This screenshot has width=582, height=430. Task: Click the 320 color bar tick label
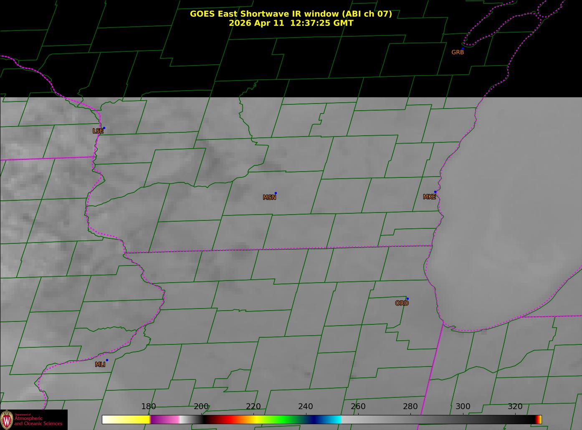[x=515, y=407]
